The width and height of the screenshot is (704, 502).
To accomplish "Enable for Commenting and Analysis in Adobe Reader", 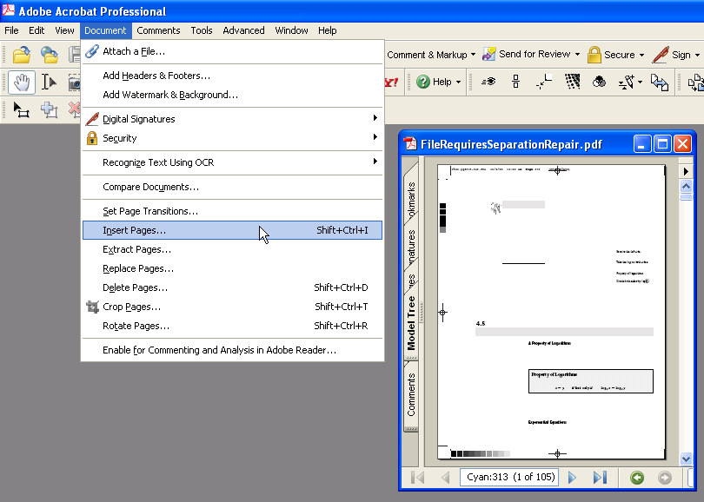I will (233, 350).
